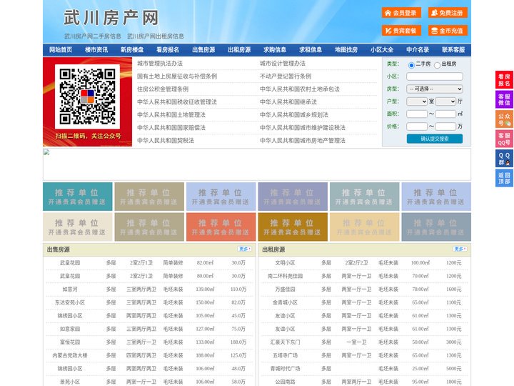This screenshot has width=514, height=386.
Task: Open the 青城时代广场 rental listing
Action: (x=285, y=369)
